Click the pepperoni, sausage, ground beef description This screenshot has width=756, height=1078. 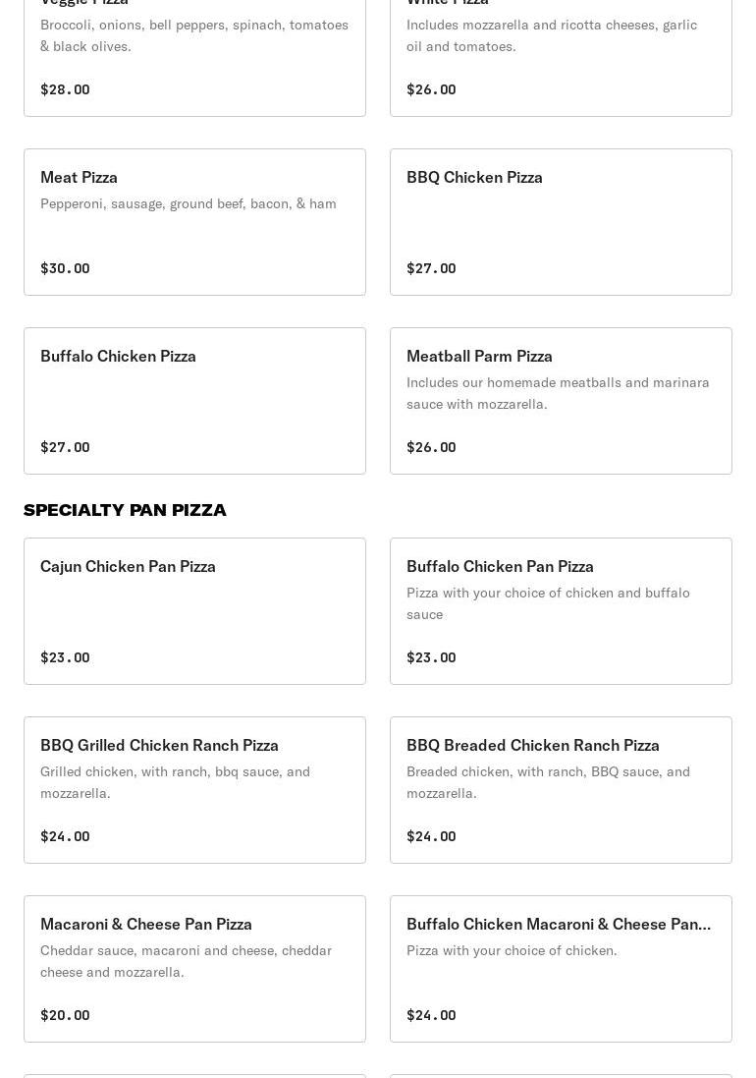(189, 203)
